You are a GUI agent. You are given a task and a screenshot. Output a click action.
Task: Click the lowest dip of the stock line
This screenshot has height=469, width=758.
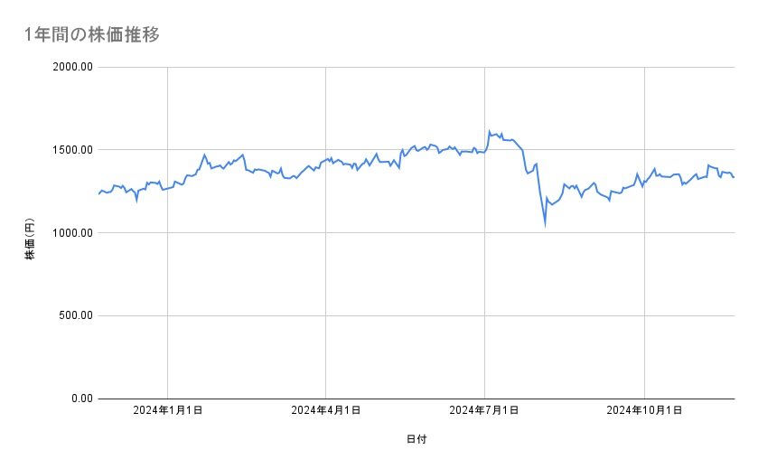[545, 224]
